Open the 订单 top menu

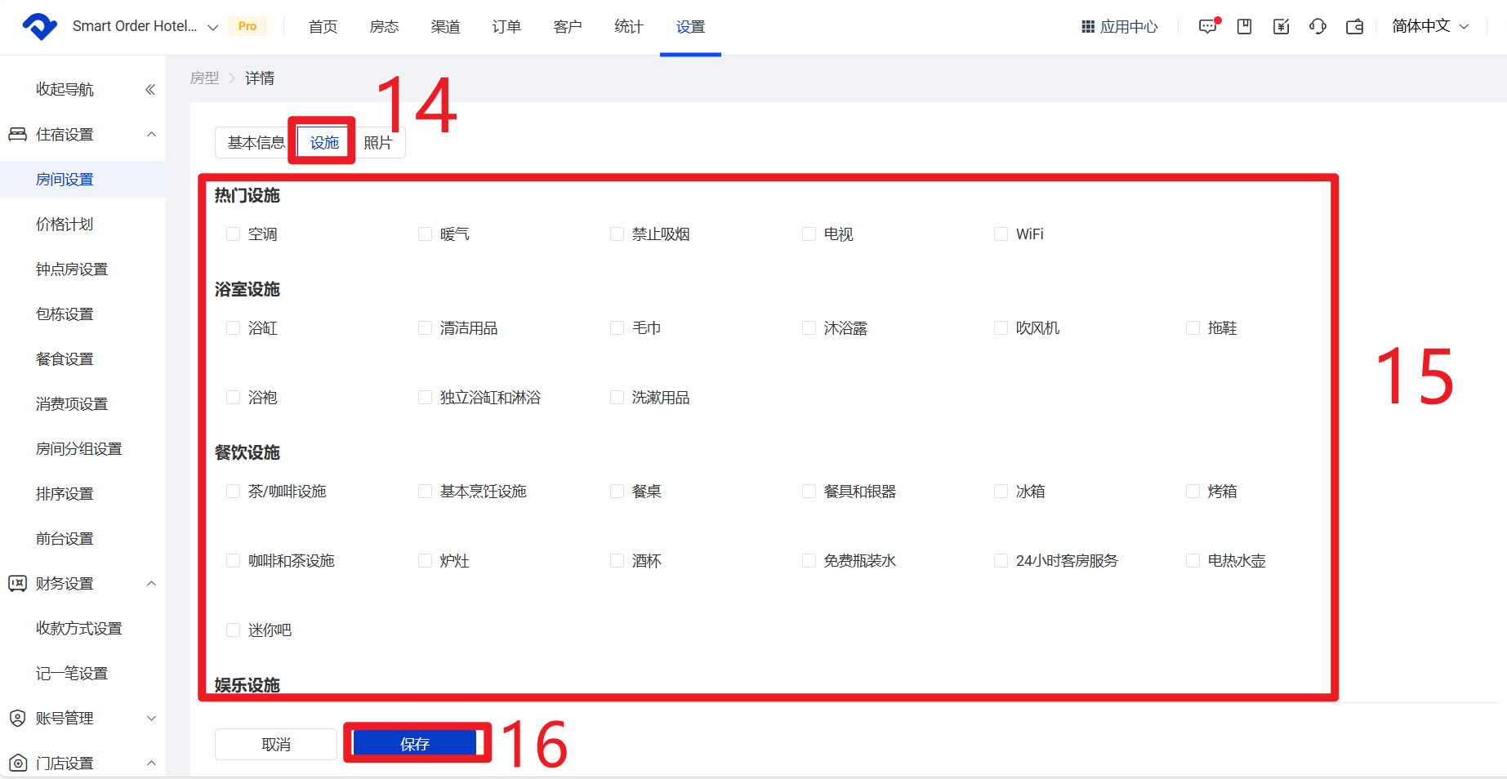pos(506,27)
